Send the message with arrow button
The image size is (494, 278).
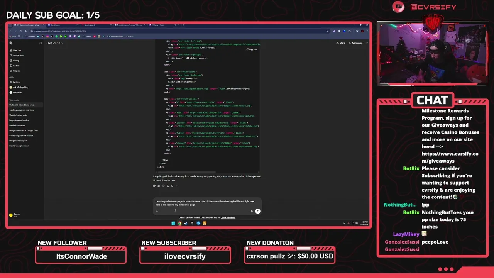258,211
